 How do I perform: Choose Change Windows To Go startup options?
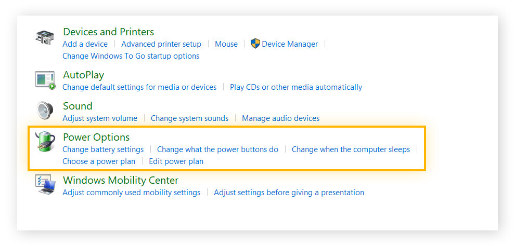pos(131,56)
